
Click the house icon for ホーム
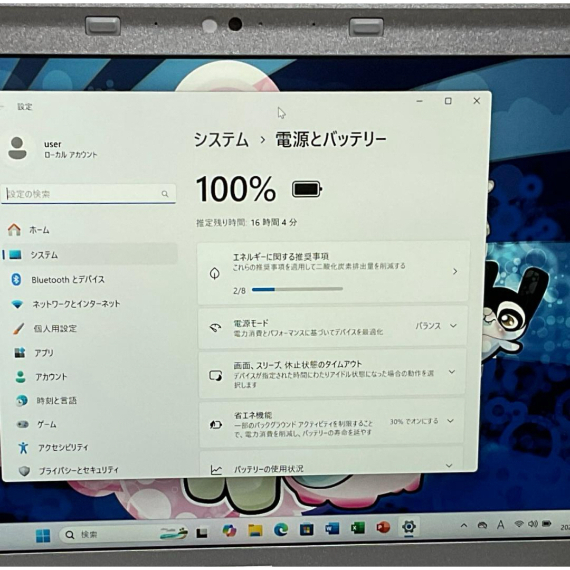tap(15, 230)
